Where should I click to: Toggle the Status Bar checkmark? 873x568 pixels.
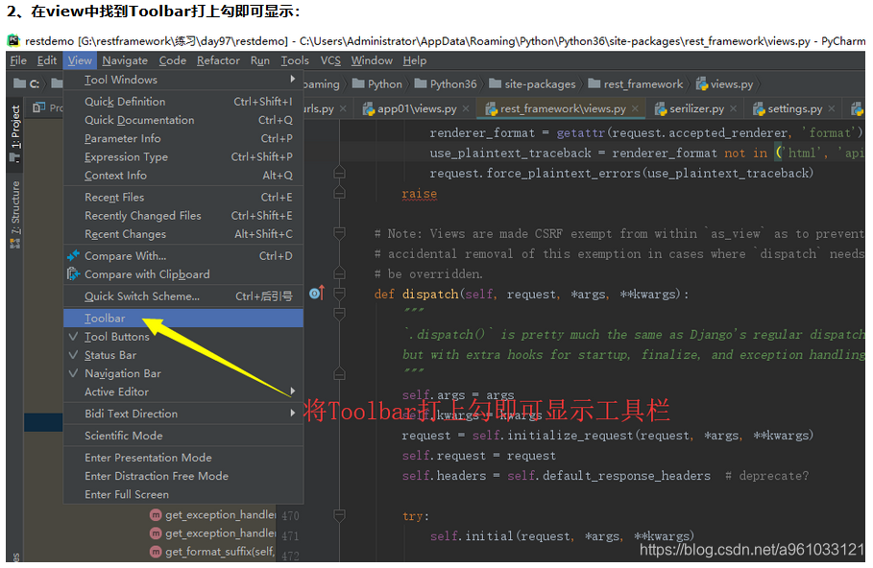pos(73,355)
